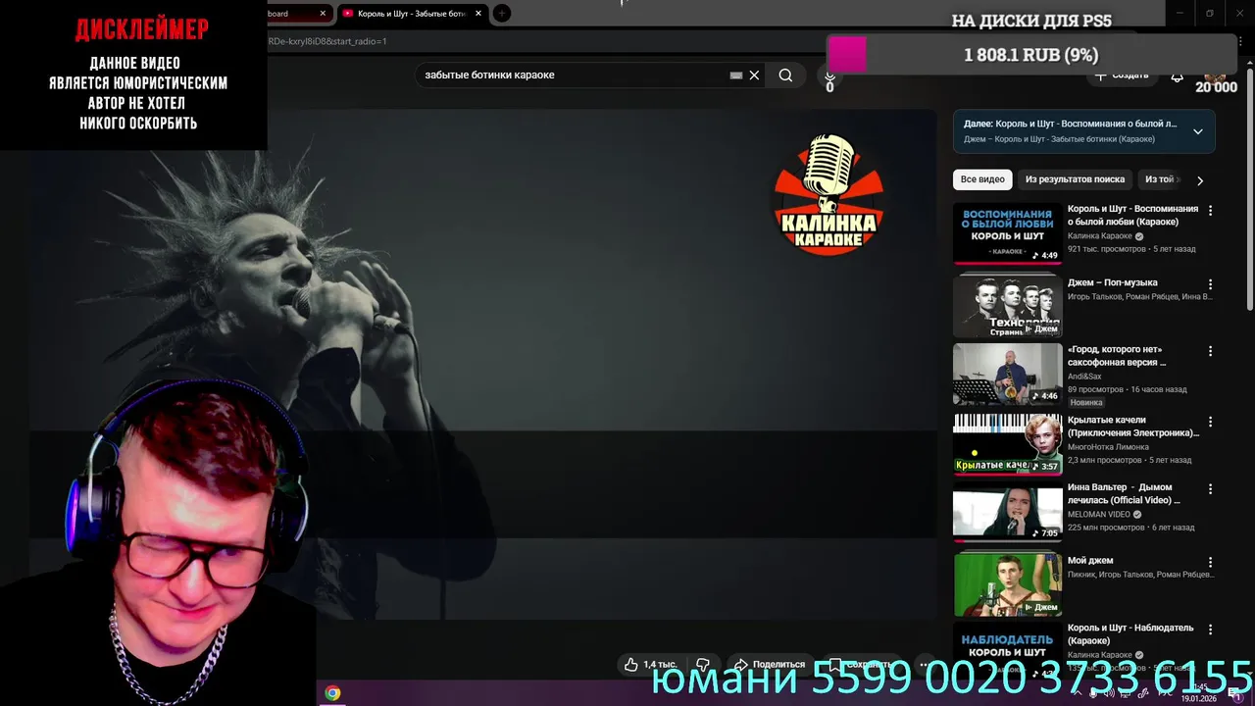Open menu for Джем – Поп-музыка mix
Image resolution: width=1255 pixels, height=706 pixels.
tap(1210, 284)
